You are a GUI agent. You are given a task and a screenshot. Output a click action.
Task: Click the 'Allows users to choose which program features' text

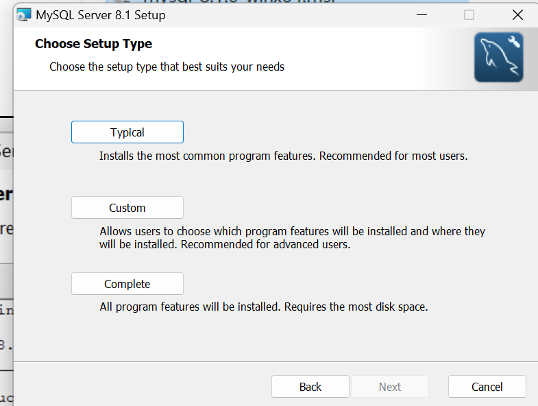[x=293, y=238]
